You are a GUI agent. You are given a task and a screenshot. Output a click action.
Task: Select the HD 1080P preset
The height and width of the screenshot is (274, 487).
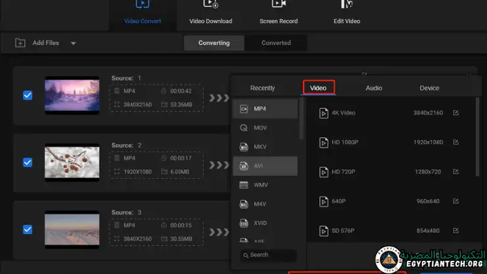click(x=390, y=142)
